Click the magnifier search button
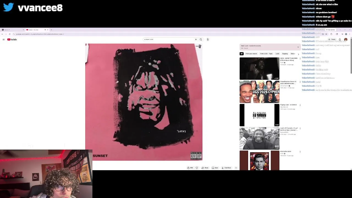The width and height of the screenshot is (352, 198). coord(201,40)
